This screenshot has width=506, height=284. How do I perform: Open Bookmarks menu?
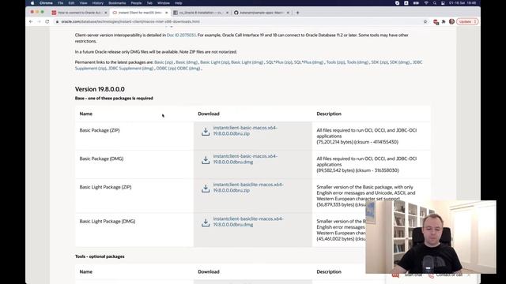coord(117,3)
